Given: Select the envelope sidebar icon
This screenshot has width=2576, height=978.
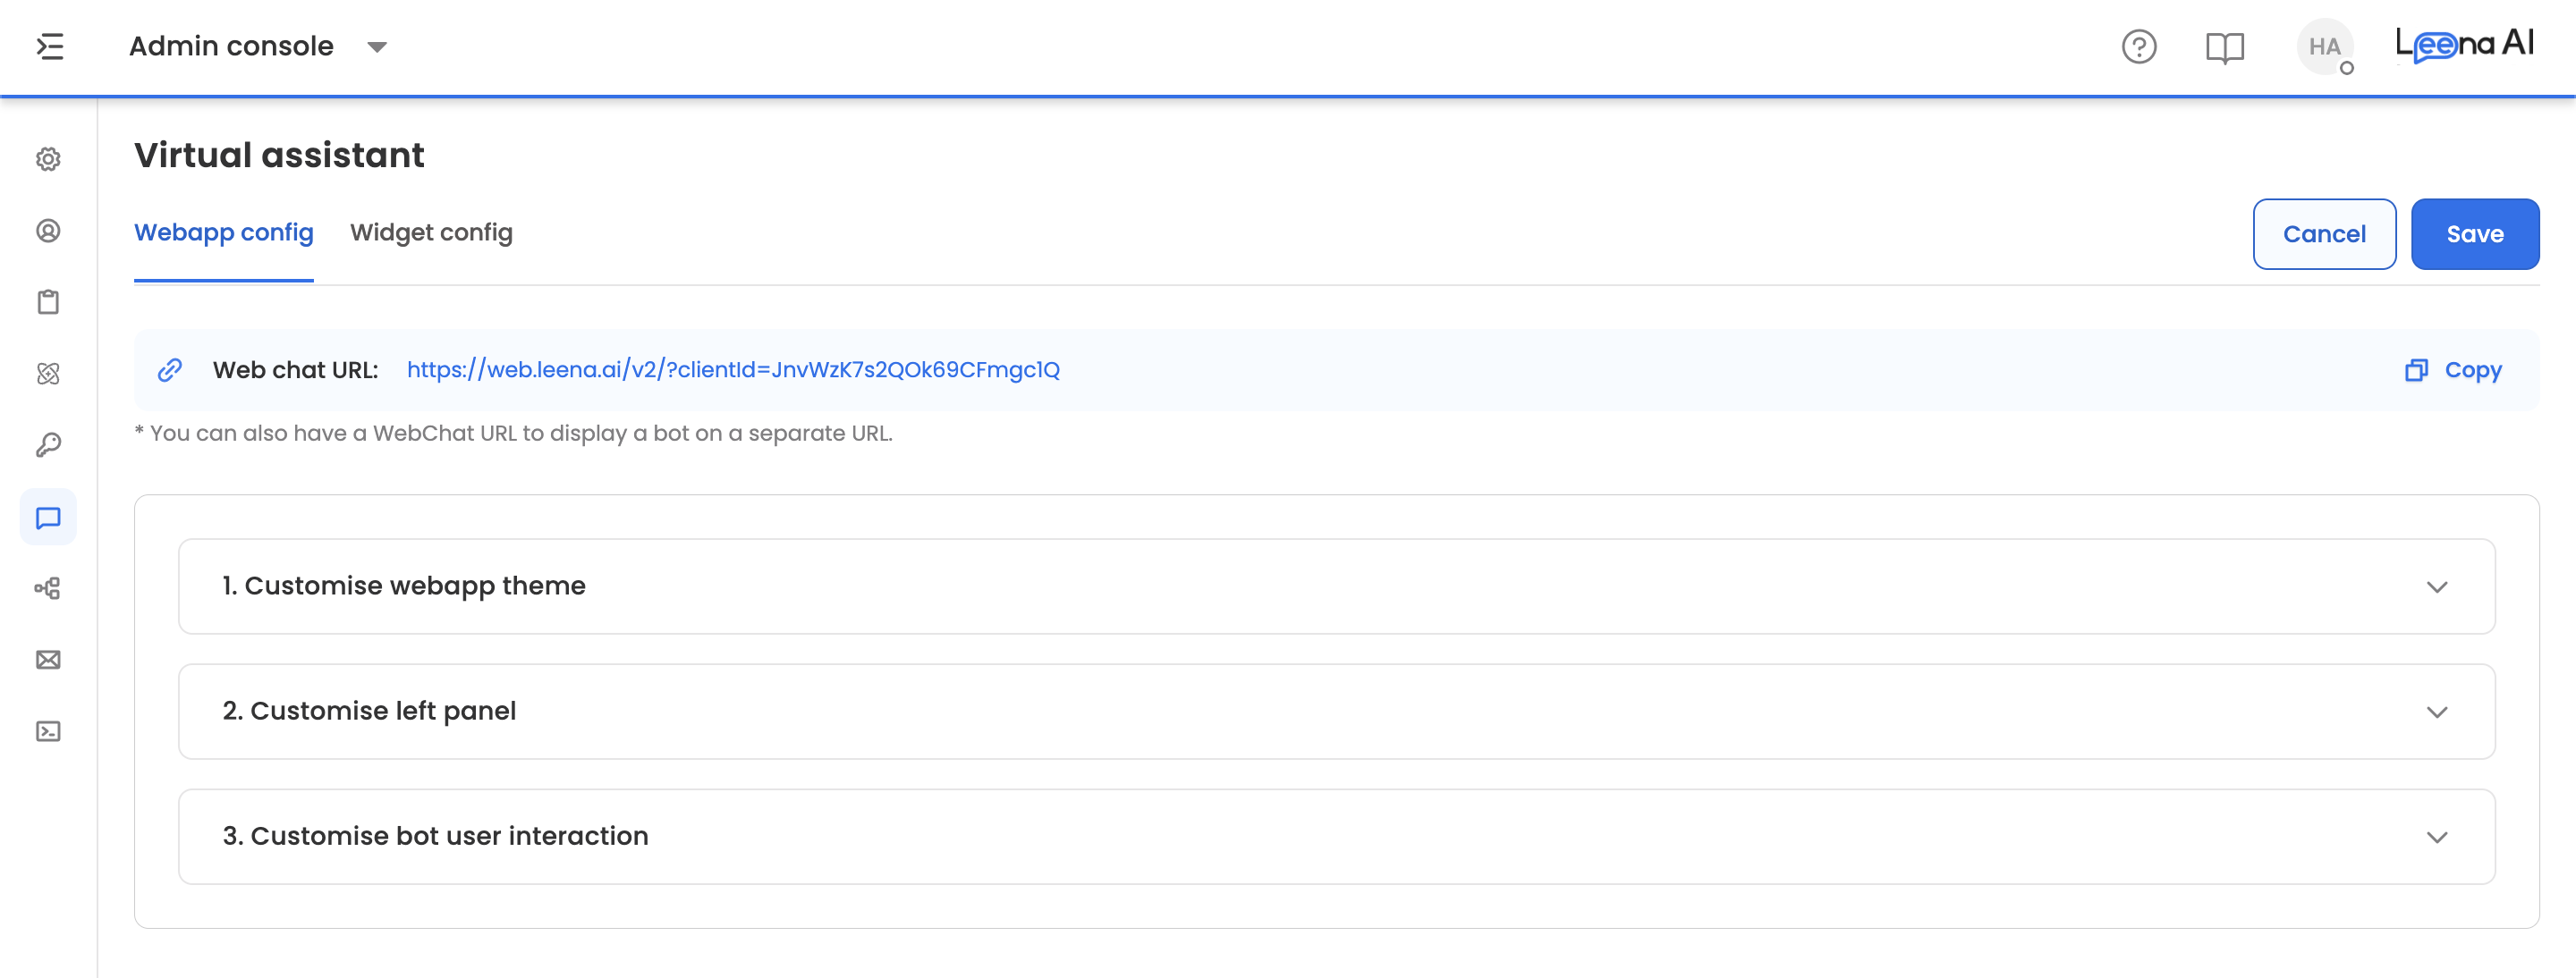Looking at the screenshot, I should [x=48, y=661].
